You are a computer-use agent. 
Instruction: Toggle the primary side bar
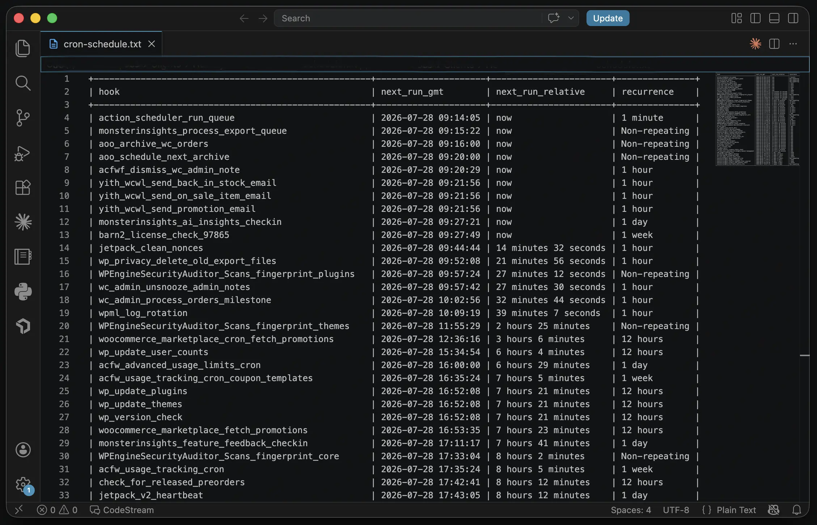pos(755,18)
